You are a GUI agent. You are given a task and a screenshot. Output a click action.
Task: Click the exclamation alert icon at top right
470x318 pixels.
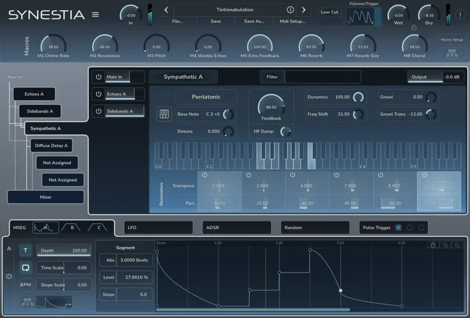[460, 15]
